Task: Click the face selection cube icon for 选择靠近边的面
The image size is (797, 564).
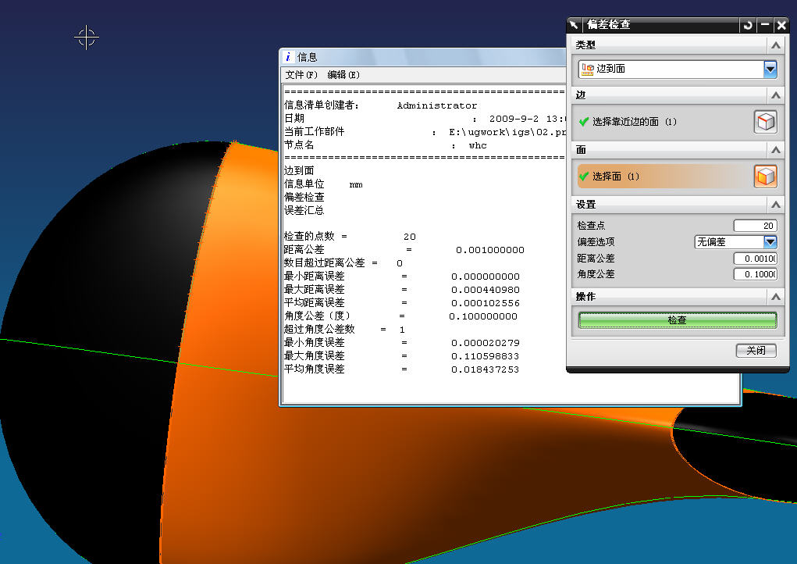Action: coord(766,122)
